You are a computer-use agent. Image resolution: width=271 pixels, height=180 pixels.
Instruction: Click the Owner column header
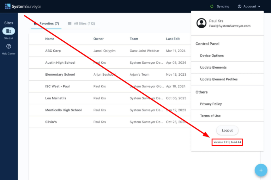pyautogui.click(x=98, y=39)
